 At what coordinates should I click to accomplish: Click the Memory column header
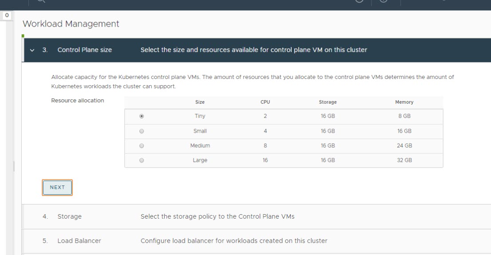(404, 102)
